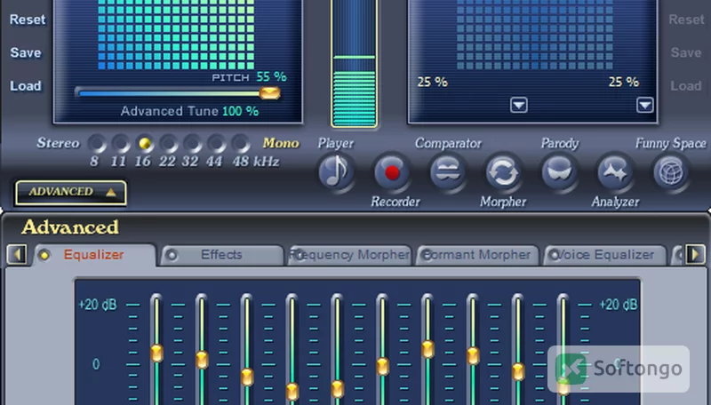The height and width of the screenshot is (405, 711).
Task: Click the ninth equalizer band slider knob
Action: (518, 371)
